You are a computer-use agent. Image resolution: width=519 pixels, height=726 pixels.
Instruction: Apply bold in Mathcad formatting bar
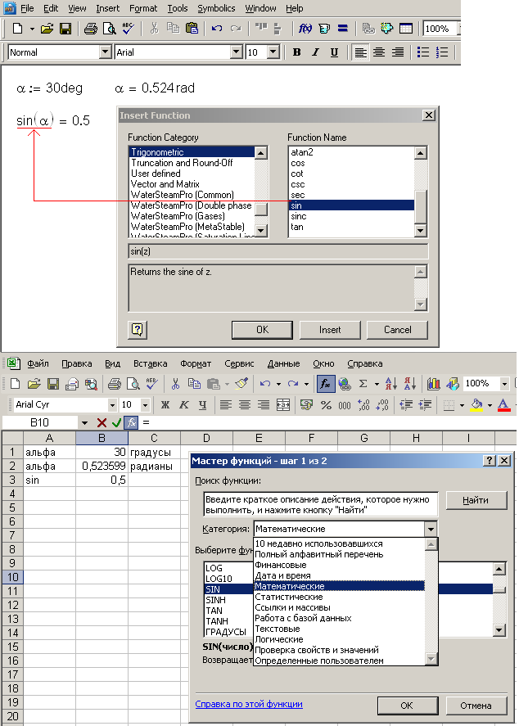pyautogui.click(x=297, y=52)
